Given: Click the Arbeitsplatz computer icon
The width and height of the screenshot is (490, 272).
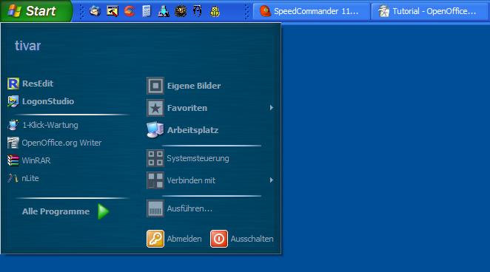Looking at the screenshot, I should [155, 130].
